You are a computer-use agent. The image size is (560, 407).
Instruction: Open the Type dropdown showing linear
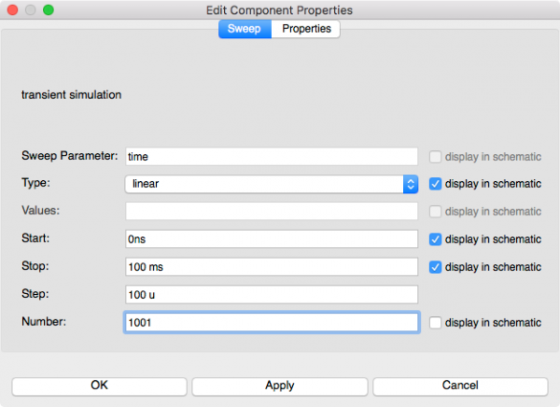point(271,184)
